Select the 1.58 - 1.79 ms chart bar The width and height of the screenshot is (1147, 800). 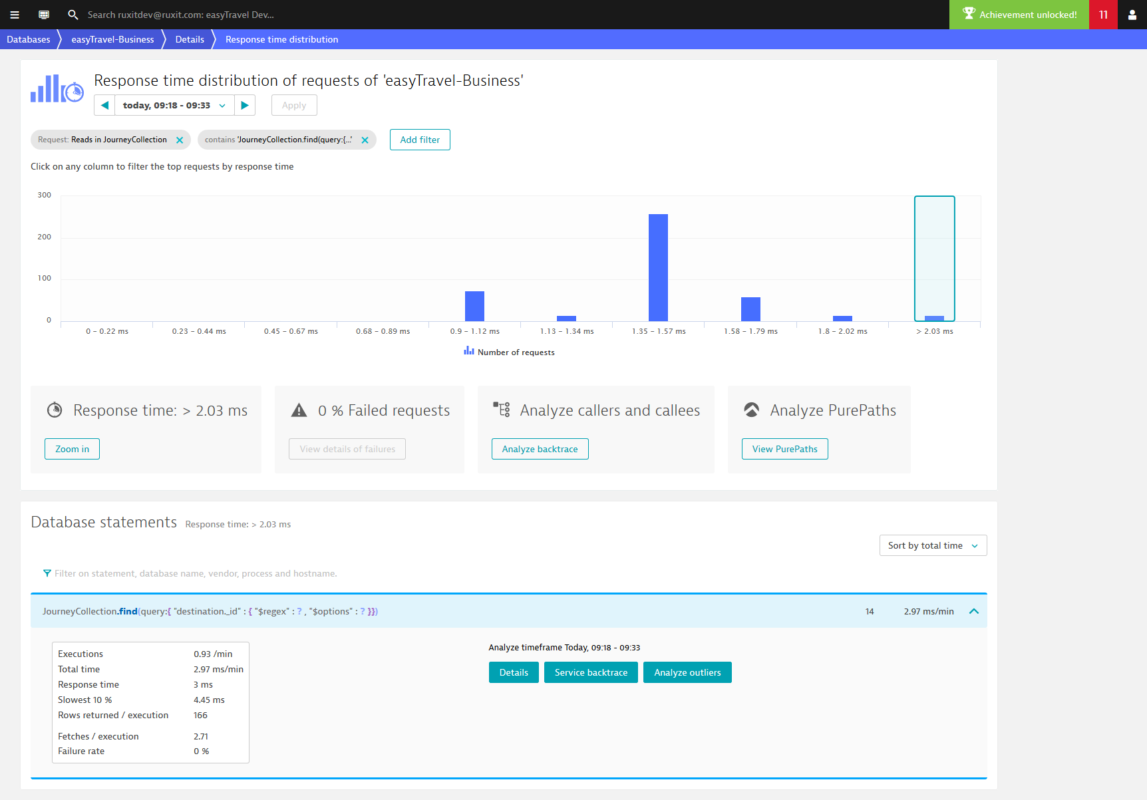(750, 309)
